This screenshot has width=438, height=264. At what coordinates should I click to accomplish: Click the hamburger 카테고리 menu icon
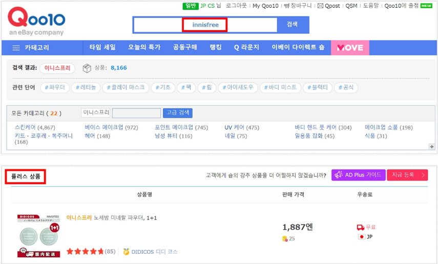[16, 48]
